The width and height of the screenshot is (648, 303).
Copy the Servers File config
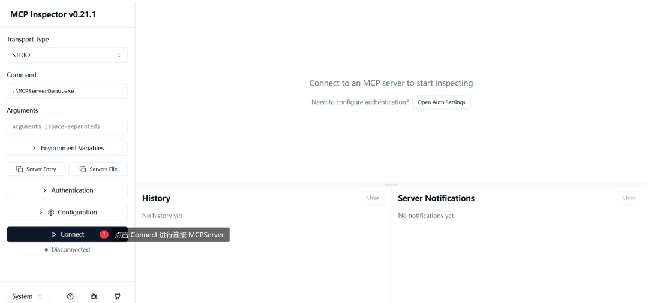(x=98, y=169)
